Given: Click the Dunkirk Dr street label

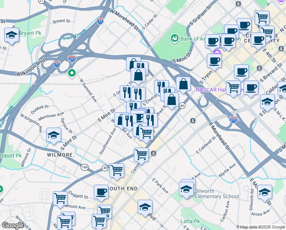Looking at the screenshot, I should [x=40, y=109].
